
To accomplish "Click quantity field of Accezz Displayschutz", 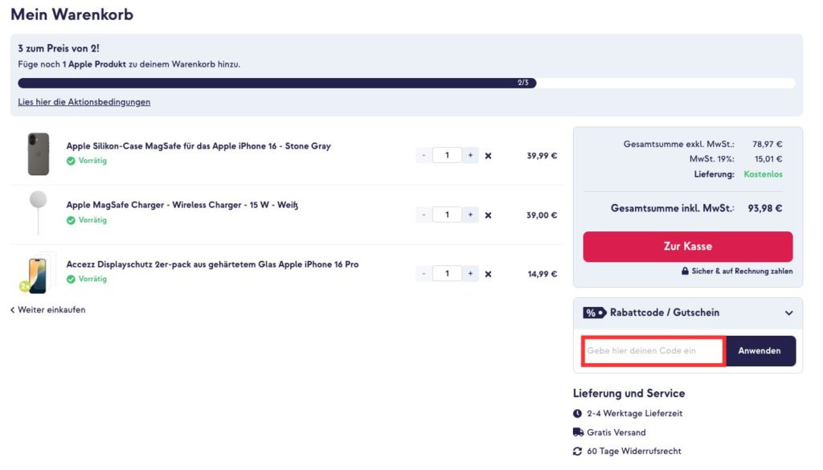I will coord(447,273).
